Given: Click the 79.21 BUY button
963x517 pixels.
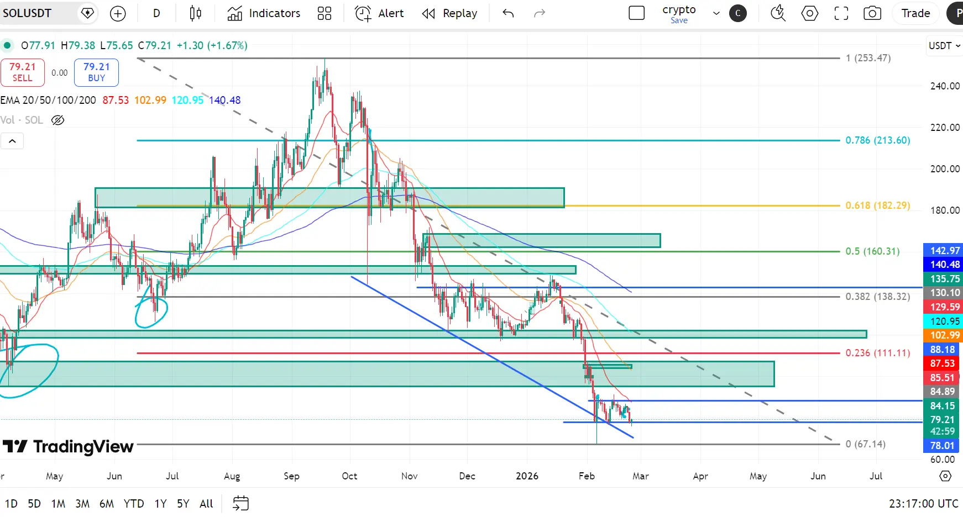Looking at the screenshot, I should coord(97,72).
